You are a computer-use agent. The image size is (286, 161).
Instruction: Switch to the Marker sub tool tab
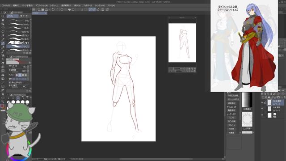pyautogui.click(x=25, y=16)
